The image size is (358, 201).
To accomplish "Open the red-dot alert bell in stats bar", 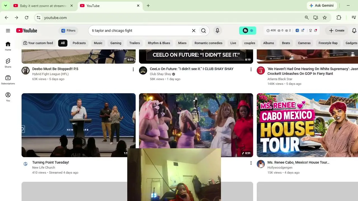I will click(x=315, y=31).
